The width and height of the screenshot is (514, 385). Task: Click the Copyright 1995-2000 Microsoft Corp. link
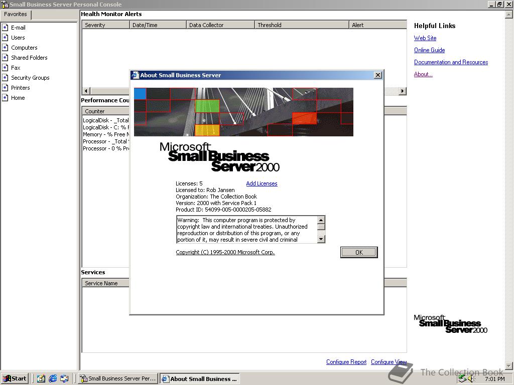(x=225, y=252)
